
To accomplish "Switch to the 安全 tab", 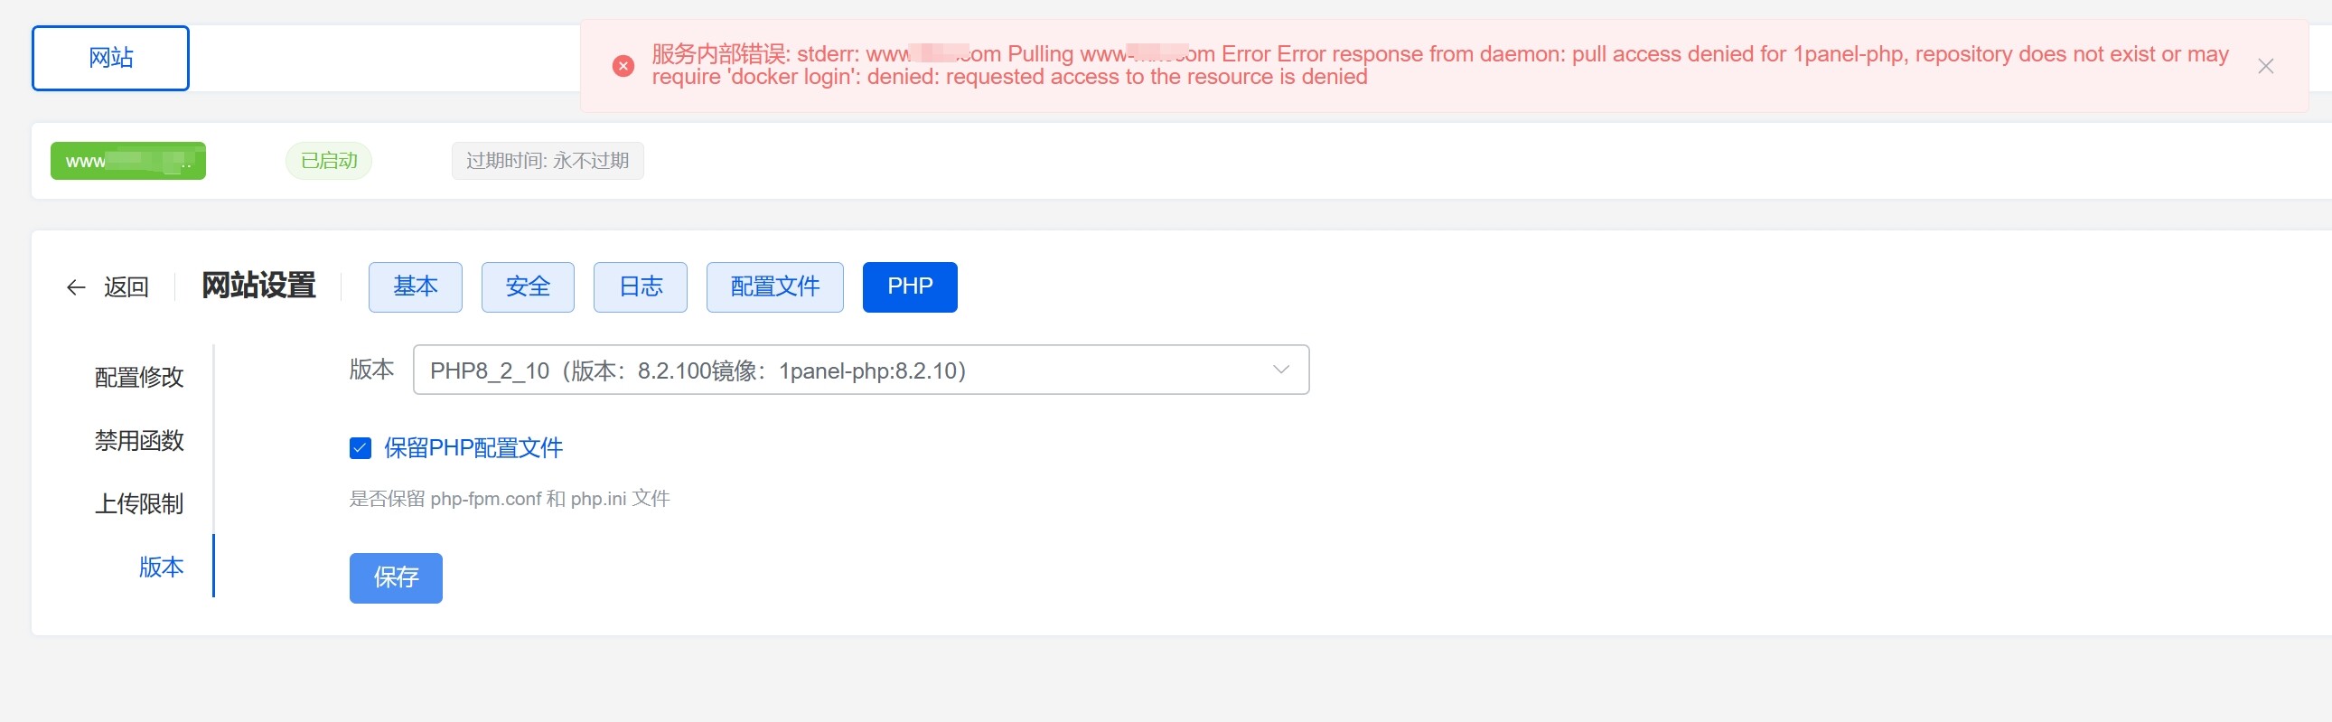I will click(x=528, y=287).
